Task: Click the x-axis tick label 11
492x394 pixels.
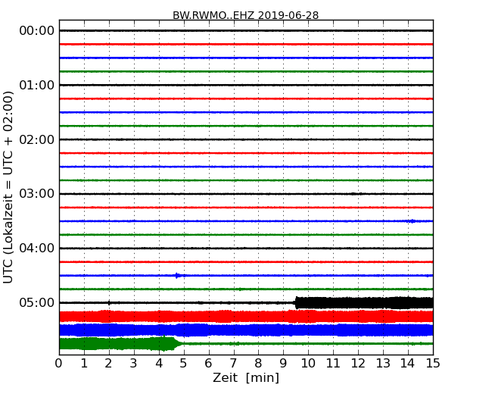Action: point(333,364)
